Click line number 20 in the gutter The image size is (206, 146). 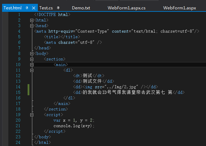point(18,120)
